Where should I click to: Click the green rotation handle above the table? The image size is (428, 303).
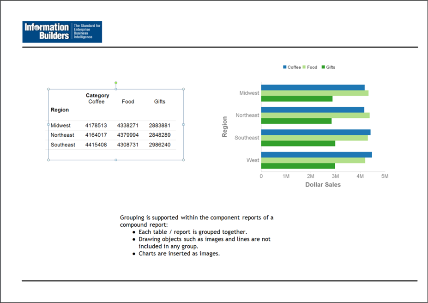(x=116, y=83)
